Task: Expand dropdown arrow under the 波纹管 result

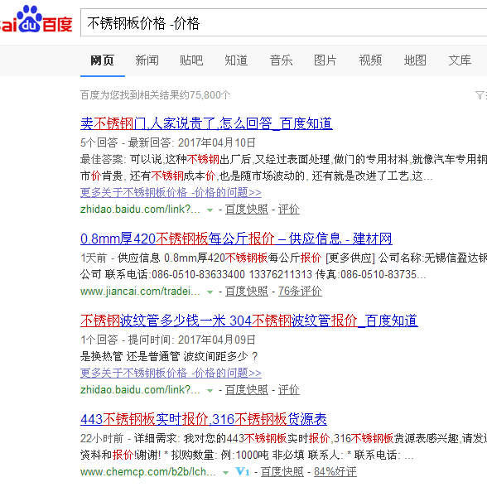Action: click(210, 391)
